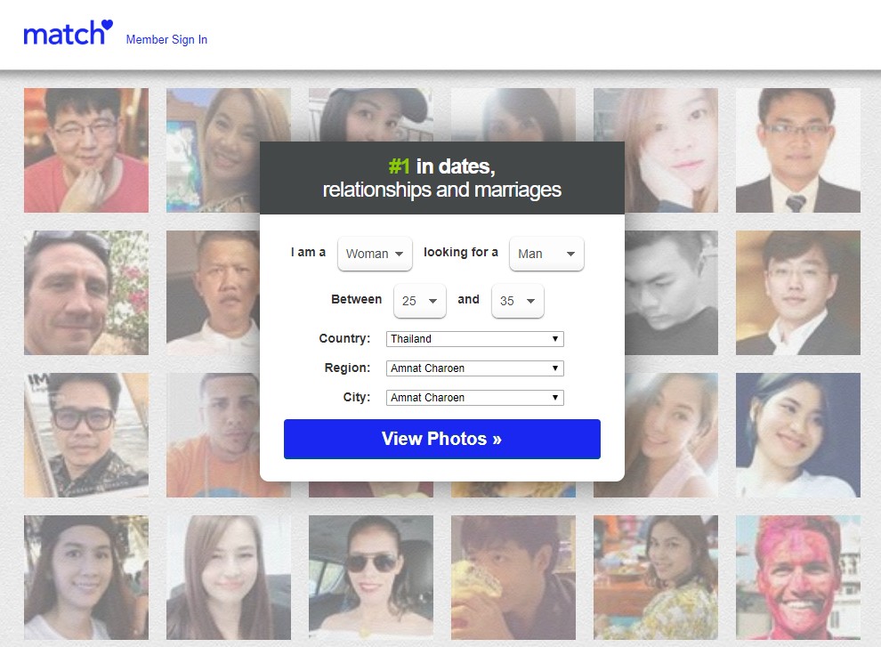Viewport: 881px width, 647px height.
Task: Open the Region dropdown
Action: (474, 368)
